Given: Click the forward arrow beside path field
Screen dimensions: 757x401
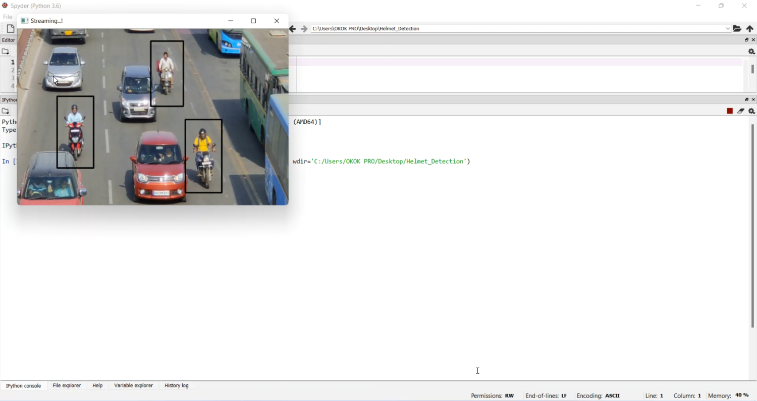Looking at the screenshot, I should 304,29.
